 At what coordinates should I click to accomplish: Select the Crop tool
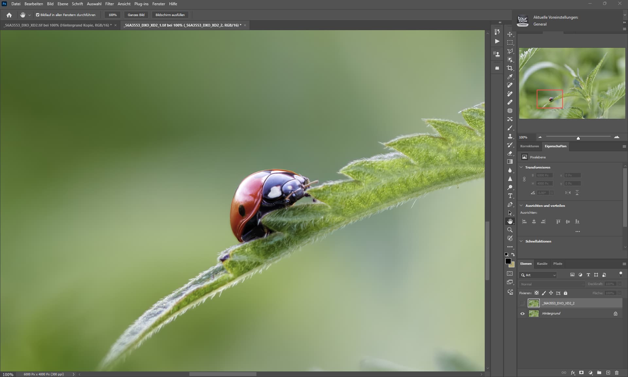[510, 68]
